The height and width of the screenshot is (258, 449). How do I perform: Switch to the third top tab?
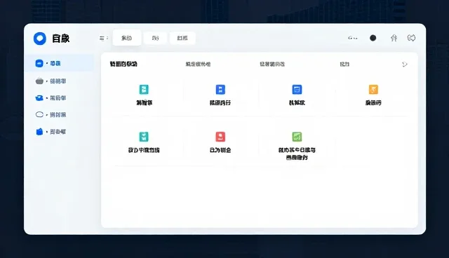(182, 38)
